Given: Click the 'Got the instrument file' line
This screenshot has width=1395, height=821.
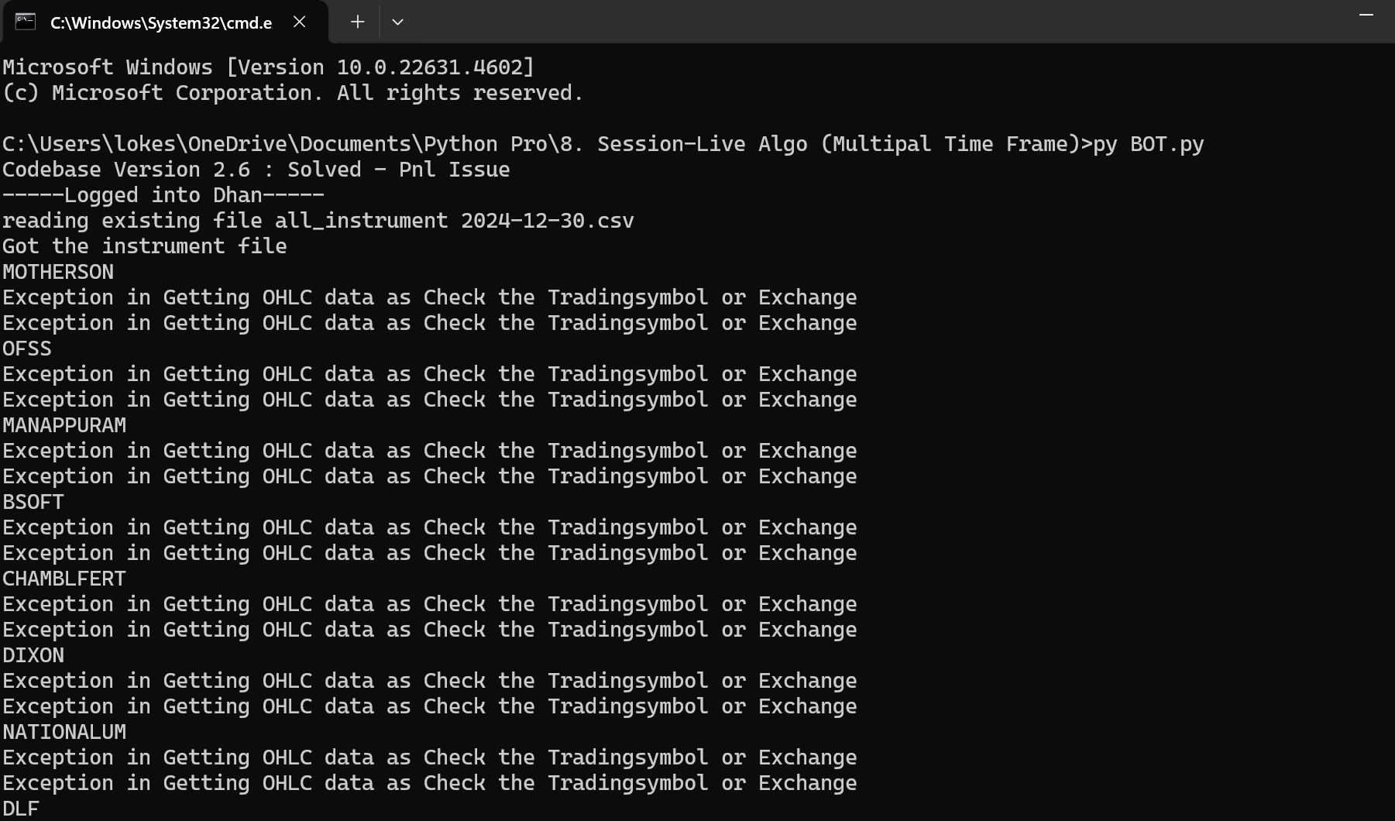Looking at the screenshot, I should 145,246.
